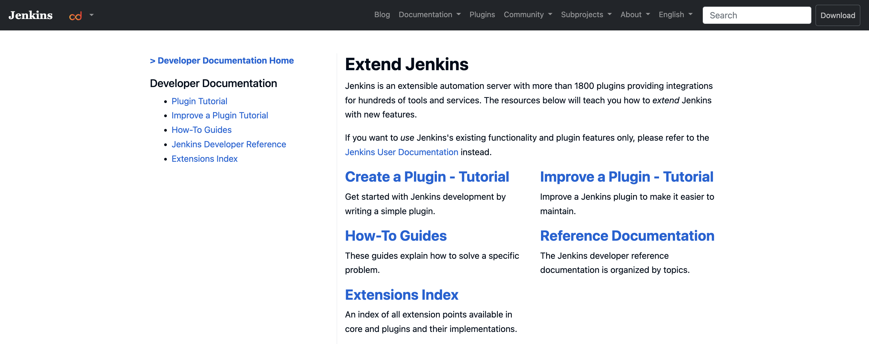
Task: Open the Plugins nav item
Action: click(x=482, y=15)
